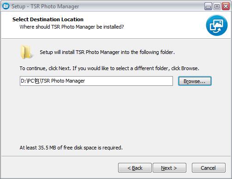The image size is (232, 179).
Task: Click the 'Setup will install TSR Photo Manager' message
Action: click(107, 52)
